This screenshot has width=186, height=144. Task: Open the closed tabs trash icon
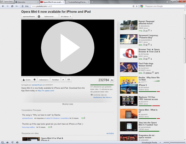(x=167, y=2)
